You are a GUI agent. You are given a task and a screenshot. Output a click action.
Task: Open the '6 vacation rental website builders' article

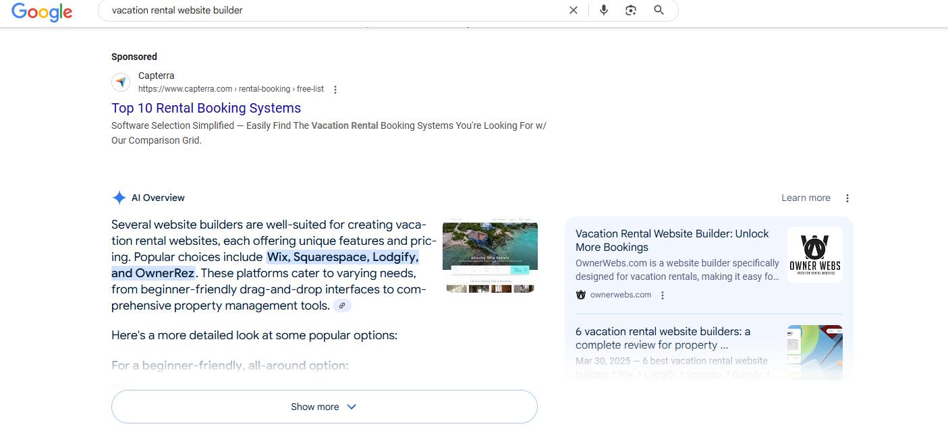[662, 338]
